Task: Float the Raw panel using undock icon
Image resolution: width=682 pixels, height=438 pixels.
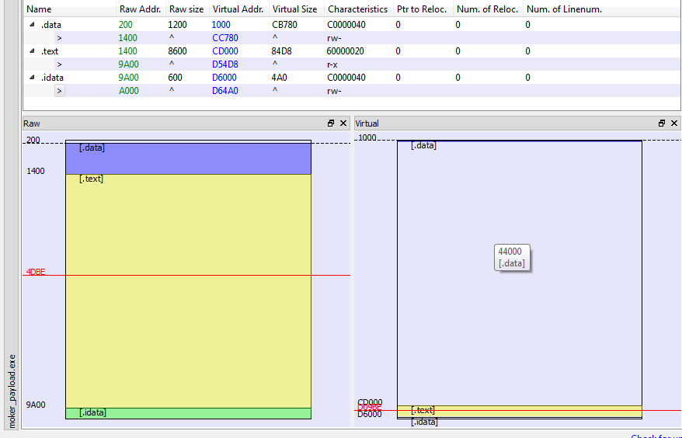Action: click(x=331, y=123)
